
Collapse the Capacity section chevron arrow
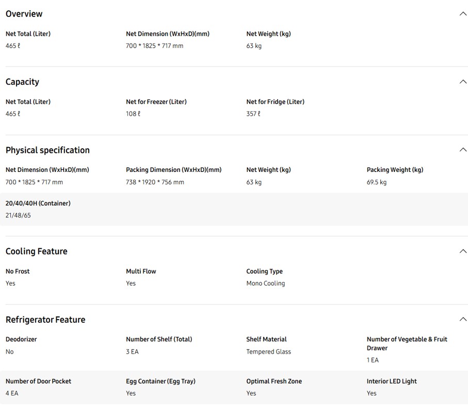(463, 82)
